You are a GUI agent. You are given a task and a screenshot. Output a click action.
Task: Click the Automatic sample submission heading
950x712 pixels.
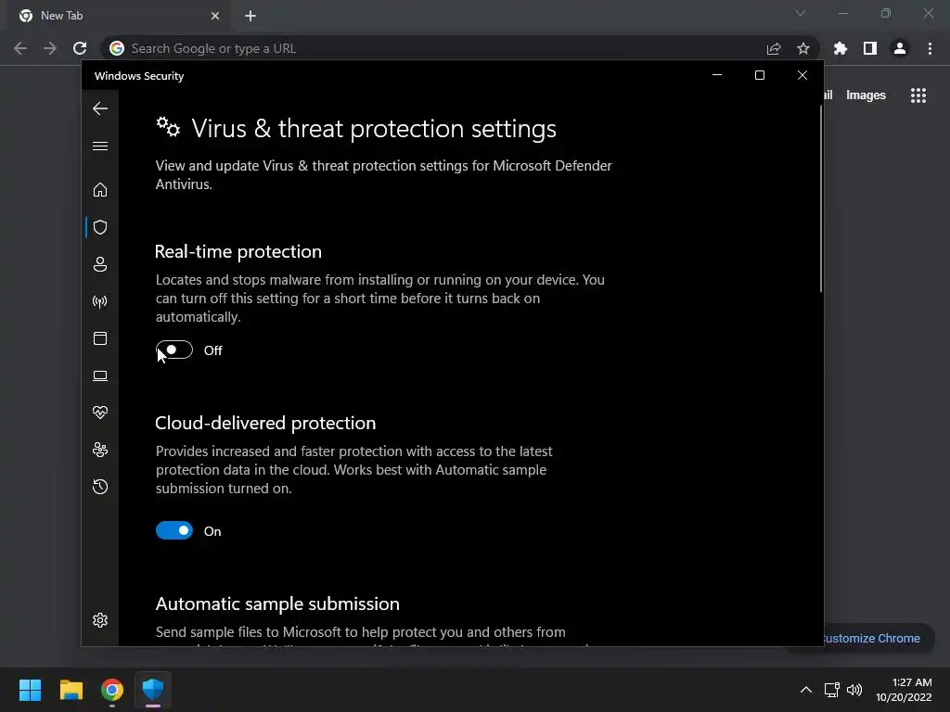click(x=277, y=604)
